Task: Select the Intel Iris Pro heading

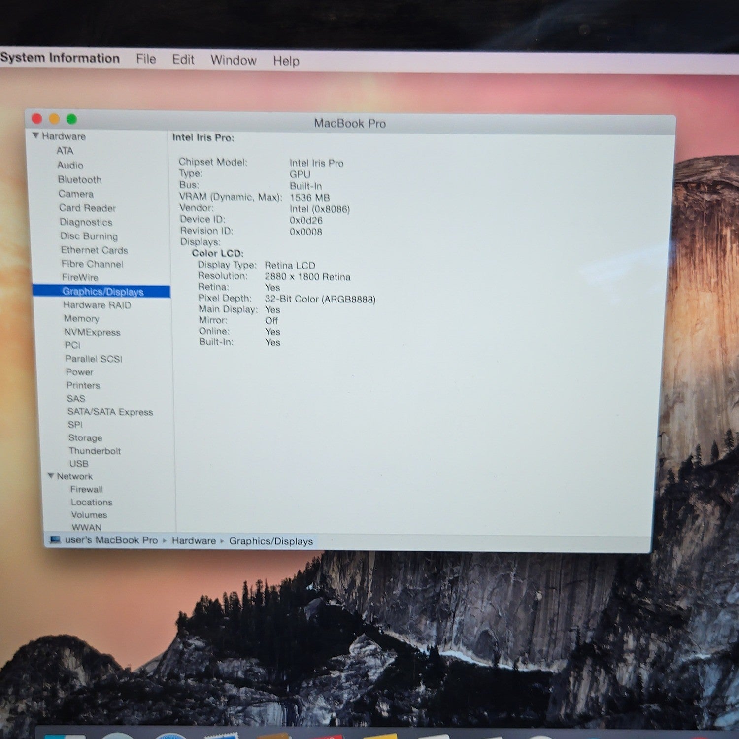Action: pyautogui.click(x=203, y=138)
